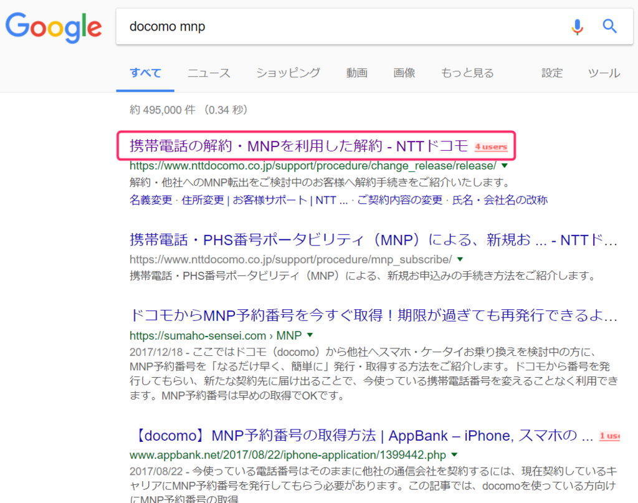
Task: Click the snippet 新規お申込みの手続き方法をご紹介します
Action: tap(363, 276)
